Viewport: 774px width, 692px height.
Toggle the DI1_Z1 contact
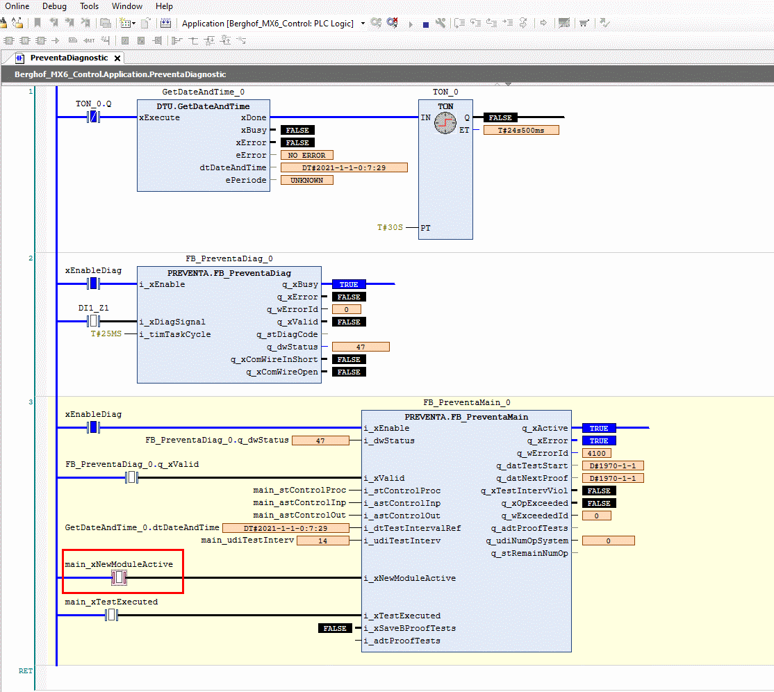93,321
